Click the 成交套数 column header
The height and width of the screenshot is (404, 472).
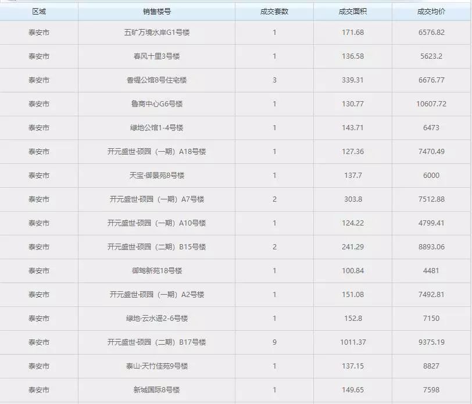(274, 12)
